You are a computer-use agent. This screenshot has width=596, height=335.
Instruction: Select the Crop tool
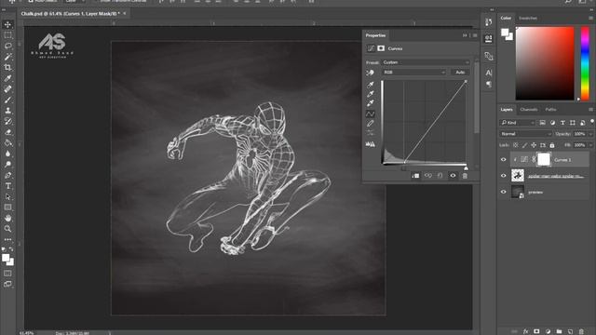tap(7, 67)
